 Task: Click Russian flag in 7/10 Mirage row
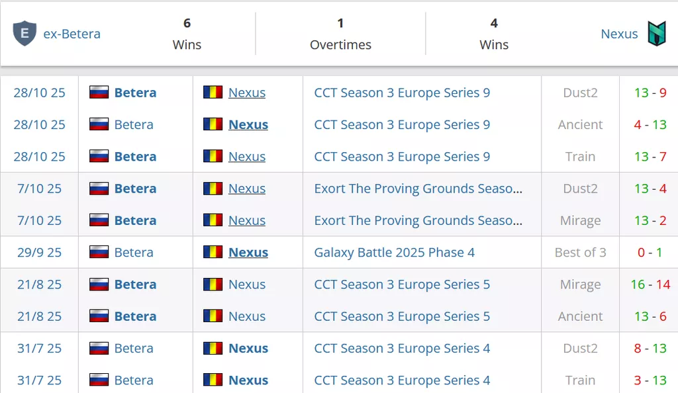(x=99, y=220)
